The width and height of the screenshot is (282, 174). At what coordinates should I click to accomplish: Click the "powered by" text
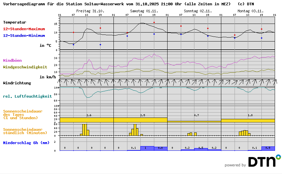click(235, 165)
